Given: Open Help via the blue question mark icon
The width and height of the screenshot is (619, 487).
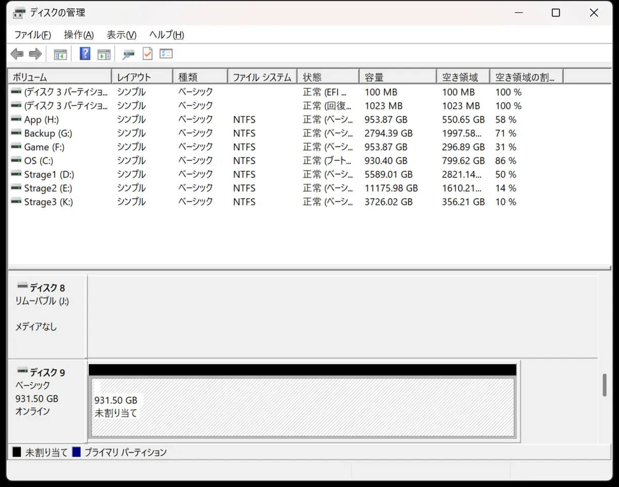Looking at the screenshot, I should 85,54.
